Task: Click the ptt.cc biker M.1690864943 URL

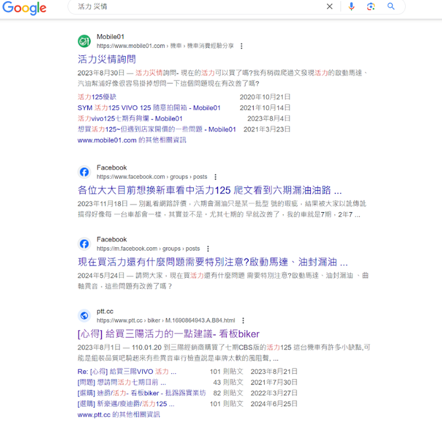Action: 165,320
